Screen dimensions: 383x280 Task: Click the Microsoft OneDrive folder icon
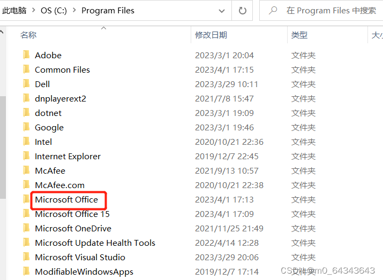[x=26, y=228]
